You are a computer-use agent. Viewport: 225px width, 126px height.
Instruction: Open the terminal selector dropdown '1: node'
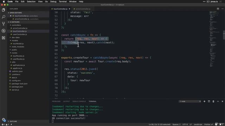pos(190,101)
